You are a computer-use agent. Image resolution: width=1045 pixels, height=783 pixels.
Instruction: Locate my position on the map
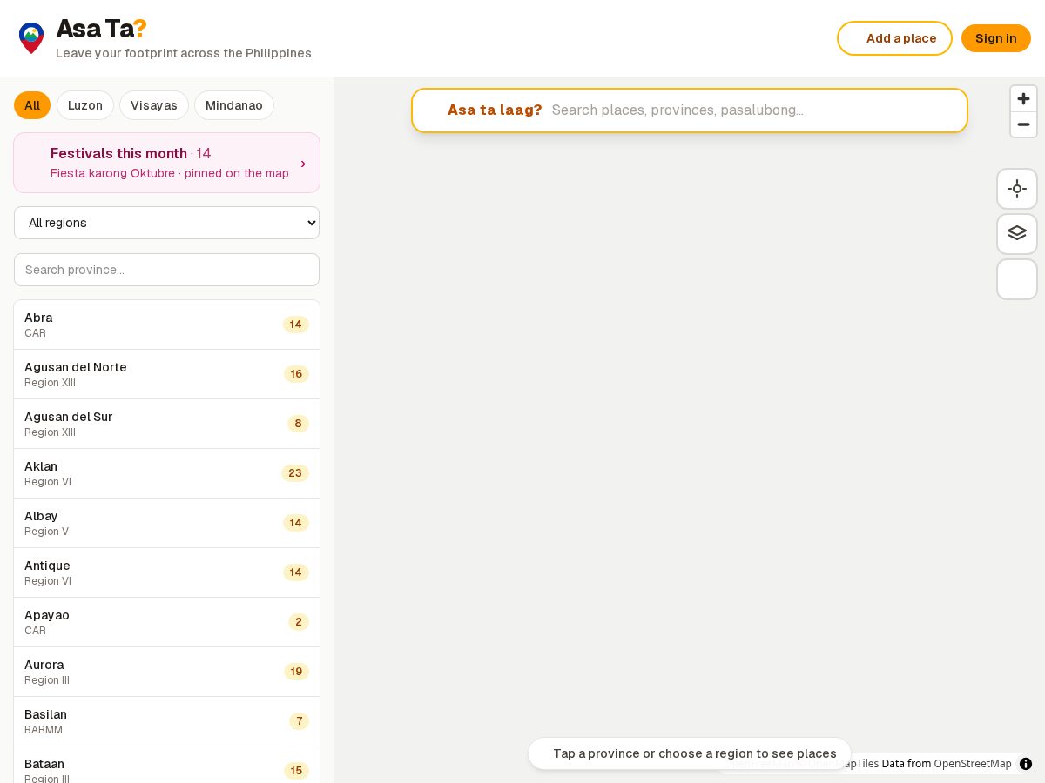point(1017,189)
